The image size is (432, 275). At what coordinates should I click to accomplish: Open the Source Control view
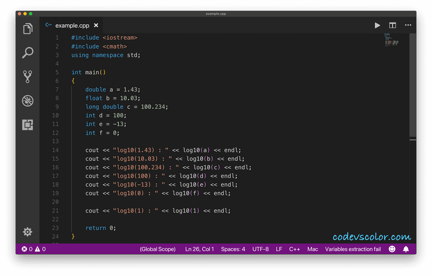(27, 76)
